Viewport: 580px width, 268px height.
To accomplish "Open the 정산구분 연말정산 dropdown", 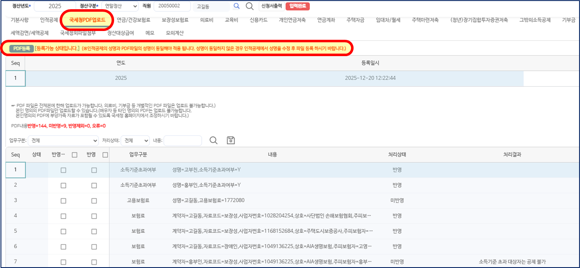I will (x=119, y=6).
